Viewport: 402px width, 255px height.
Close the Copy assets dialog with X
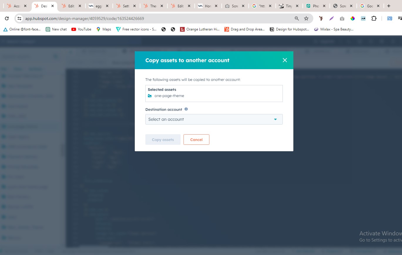pyautogui.click(x=285, y=60)
